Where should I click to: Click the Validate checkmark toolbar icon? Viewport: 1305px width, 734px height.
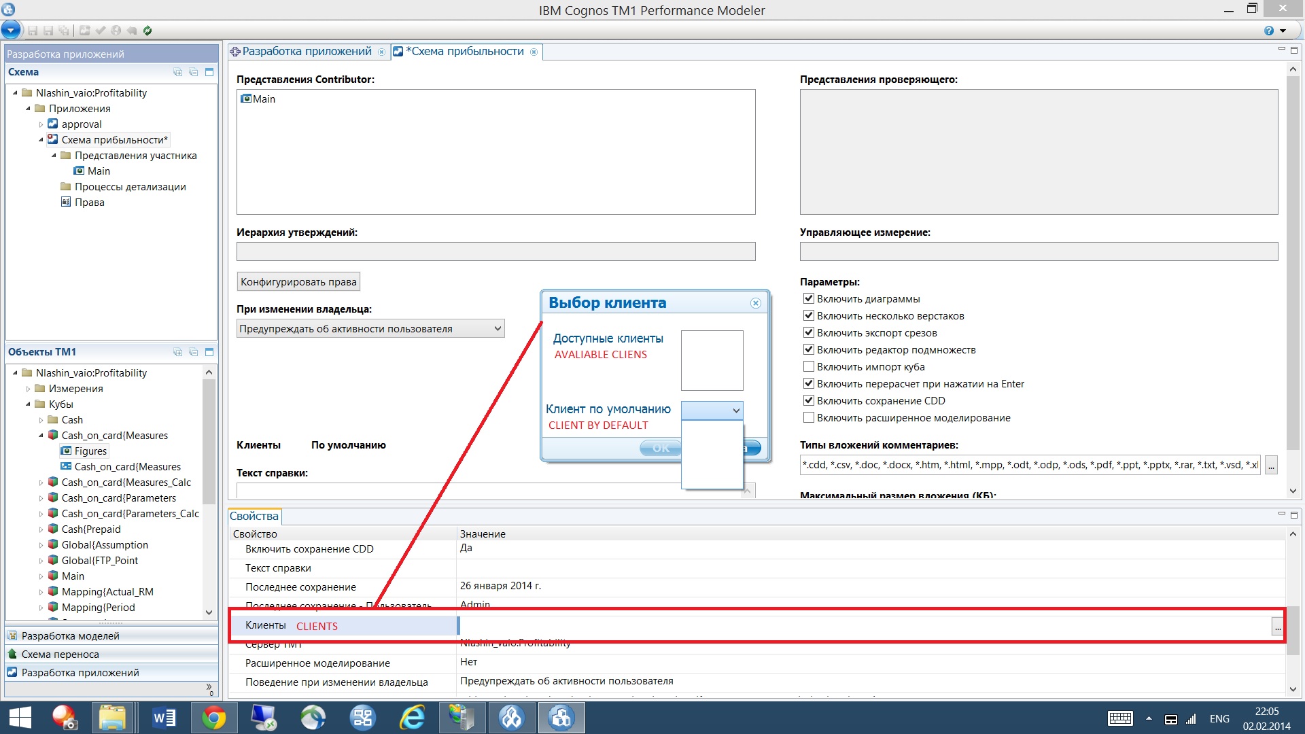click(x=101, y=31)
